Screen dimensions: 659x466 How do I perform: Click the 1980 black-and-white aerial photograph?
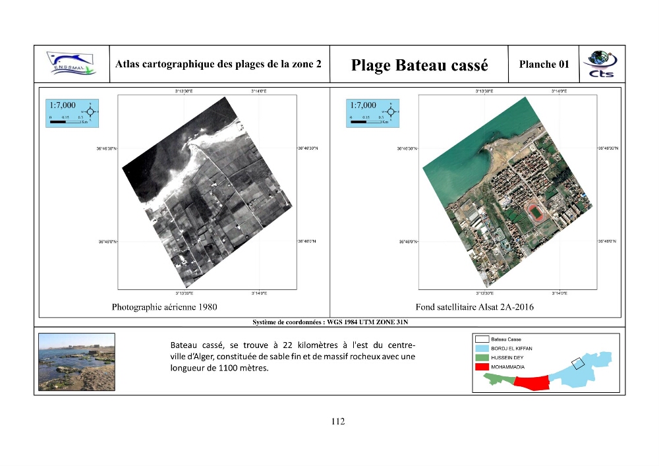click(x=207, y=192)
